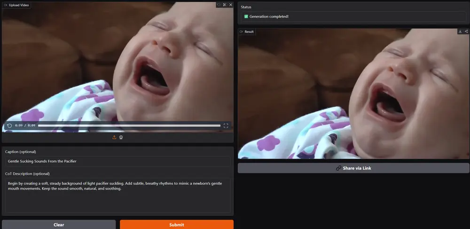Click the upload file icon below video
The image size is (470, 229).
tap(114, 137)
